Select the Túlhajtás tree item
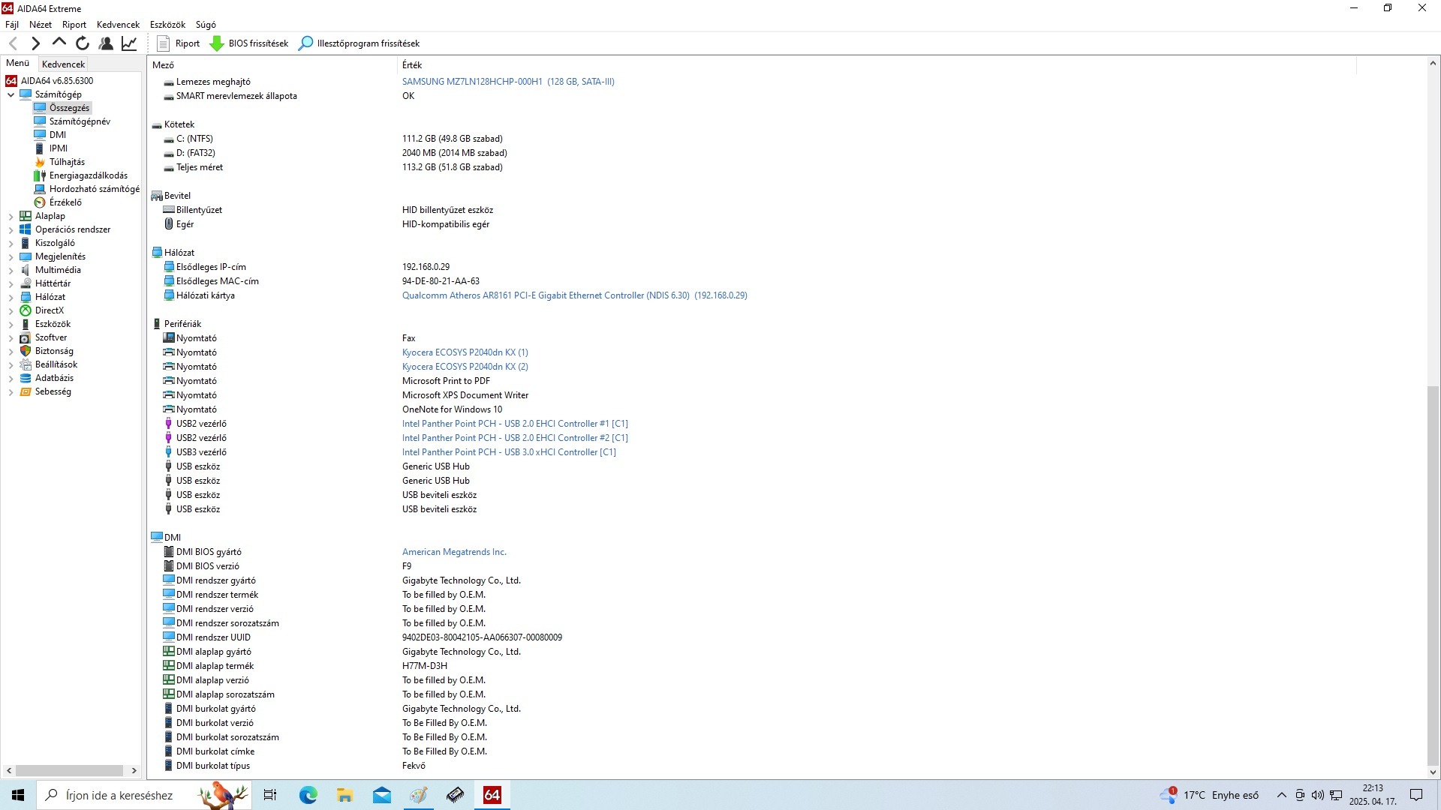Viewport: 1441px width, 810px height. tap(67, 162)
